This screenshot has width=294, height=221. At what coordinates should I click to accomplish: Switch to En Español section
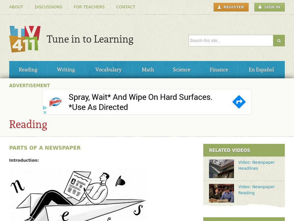(x=261, y=70)
